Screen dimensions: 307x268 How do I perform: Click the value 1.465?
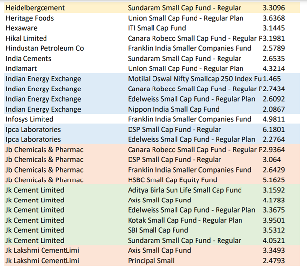pos(272,79)
